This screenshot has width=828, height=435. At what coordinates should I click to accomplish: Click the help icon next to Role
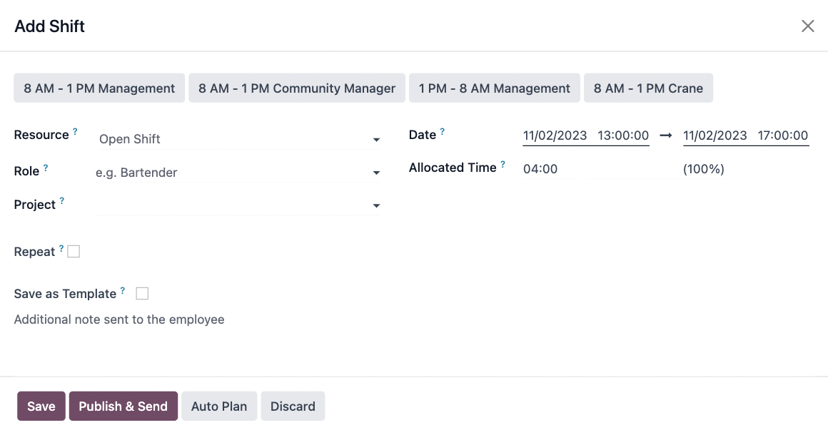click(x=46, y=166)
